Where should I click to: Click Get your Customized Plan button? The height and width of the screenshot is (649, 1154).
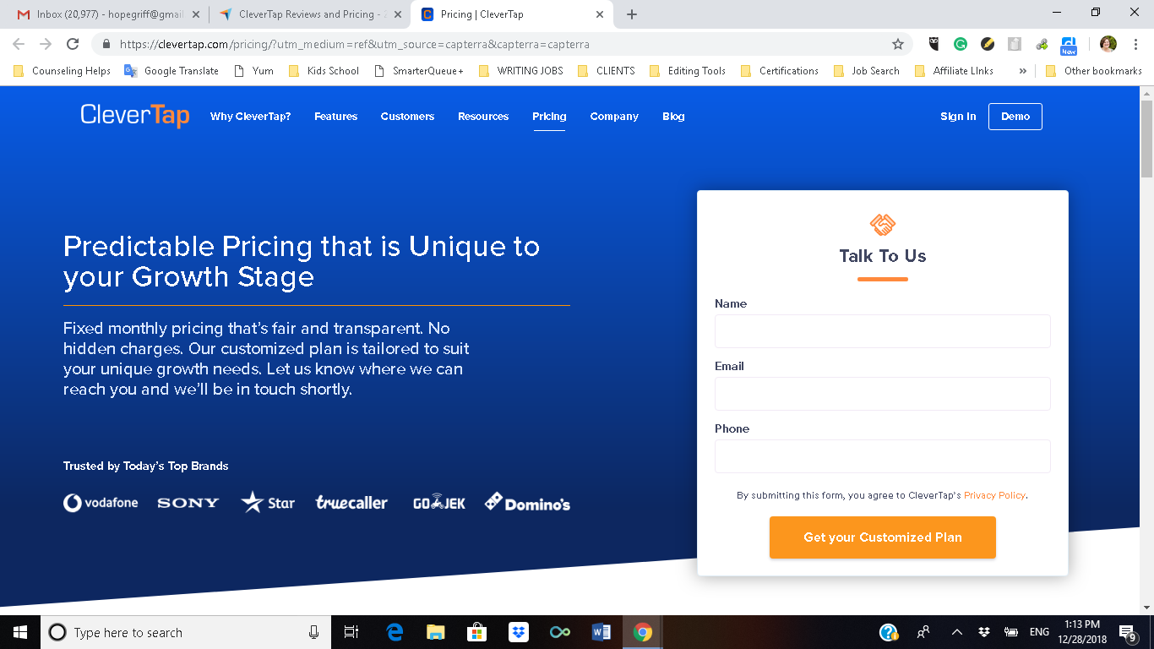tap(883, 537)
